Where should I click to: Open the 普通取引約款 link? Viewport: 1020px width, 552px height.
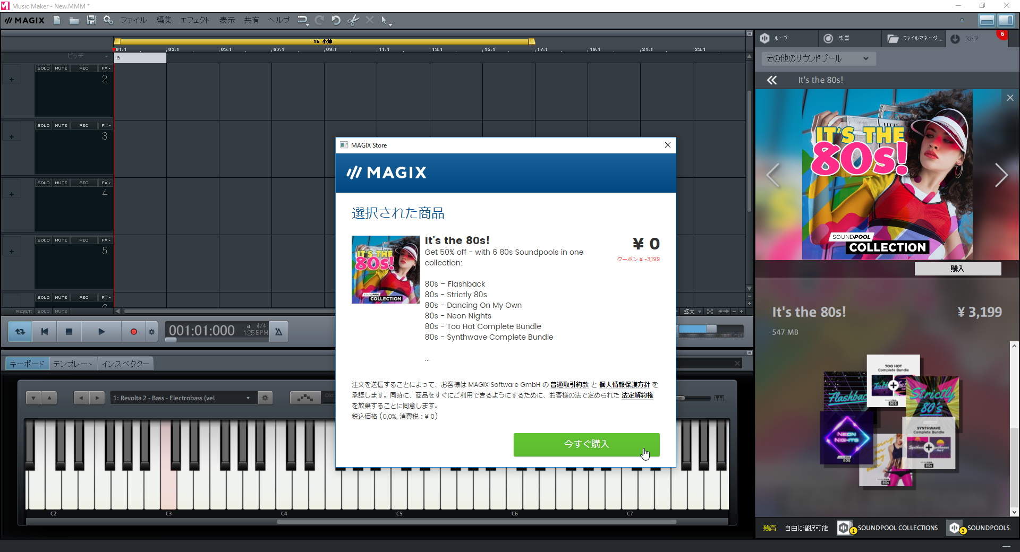tap(569, 385)
